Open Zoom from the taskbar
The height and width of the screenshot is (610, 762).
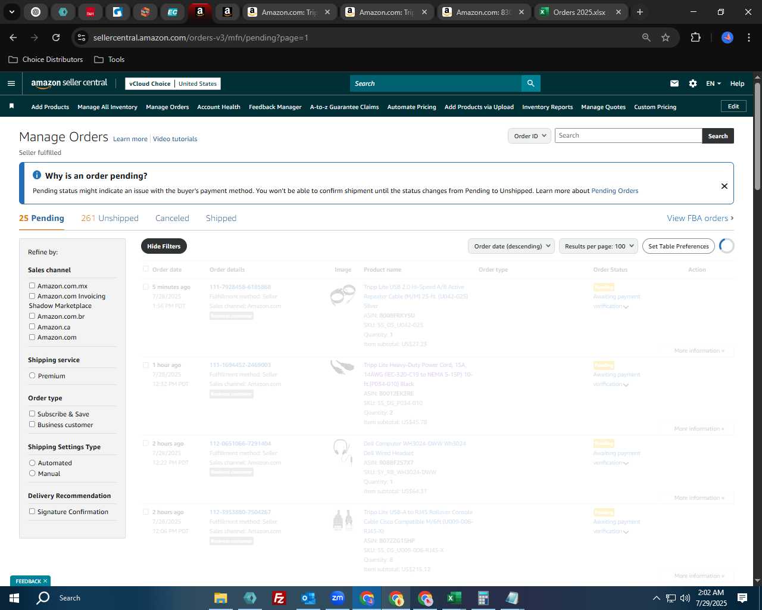coord(338,598)
